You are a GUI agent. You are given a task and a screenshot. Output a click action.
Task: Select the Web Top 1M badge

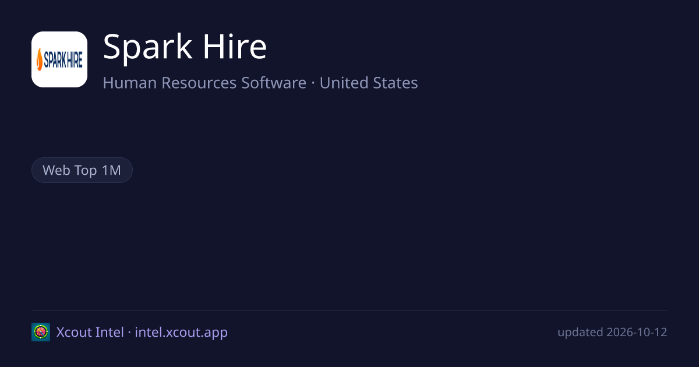pos(82,170)
